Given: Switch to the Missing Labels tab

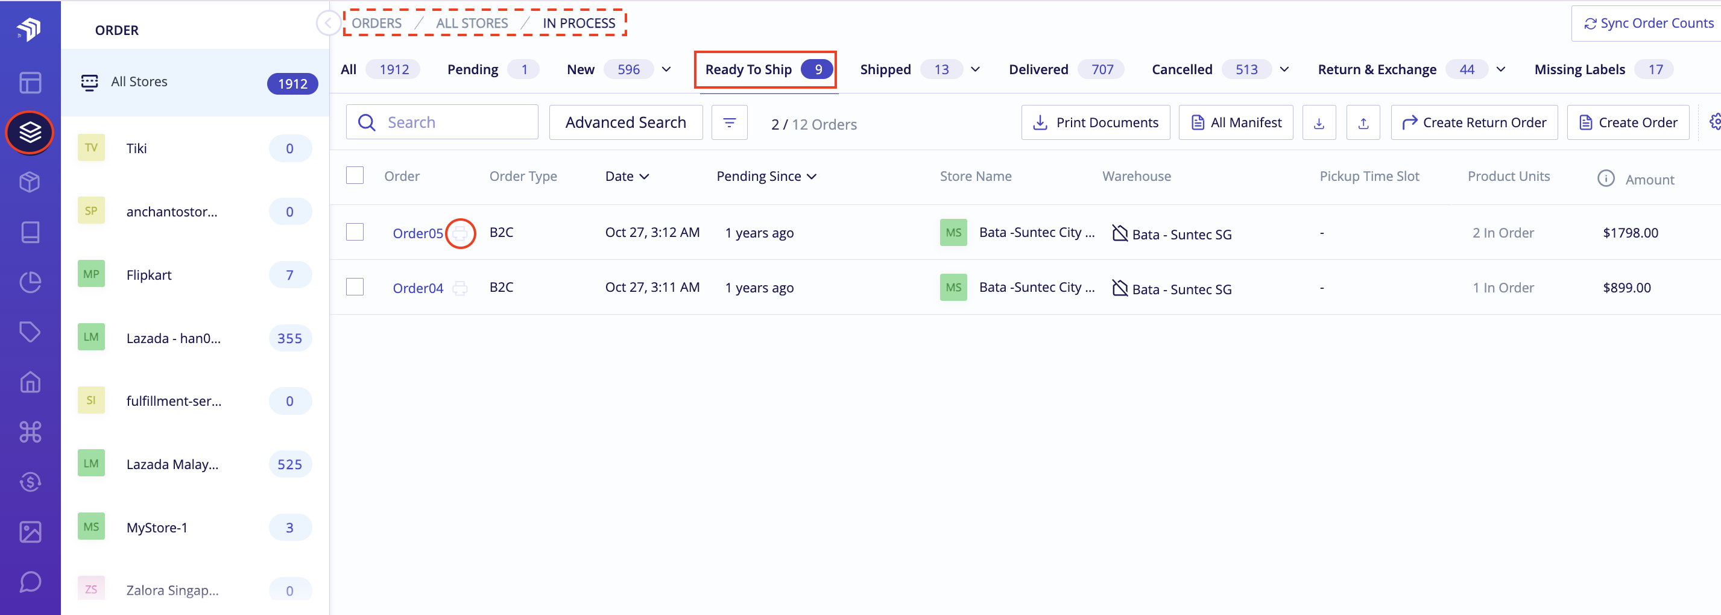Looking at the screenshot, I should (1603, 69).
